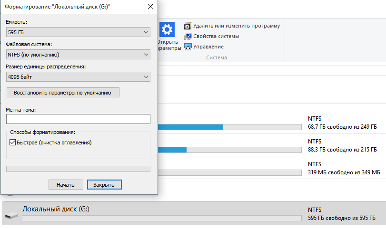Click the Управление computer icon
Screen dimensions: 386x228
tap(188, 47)
